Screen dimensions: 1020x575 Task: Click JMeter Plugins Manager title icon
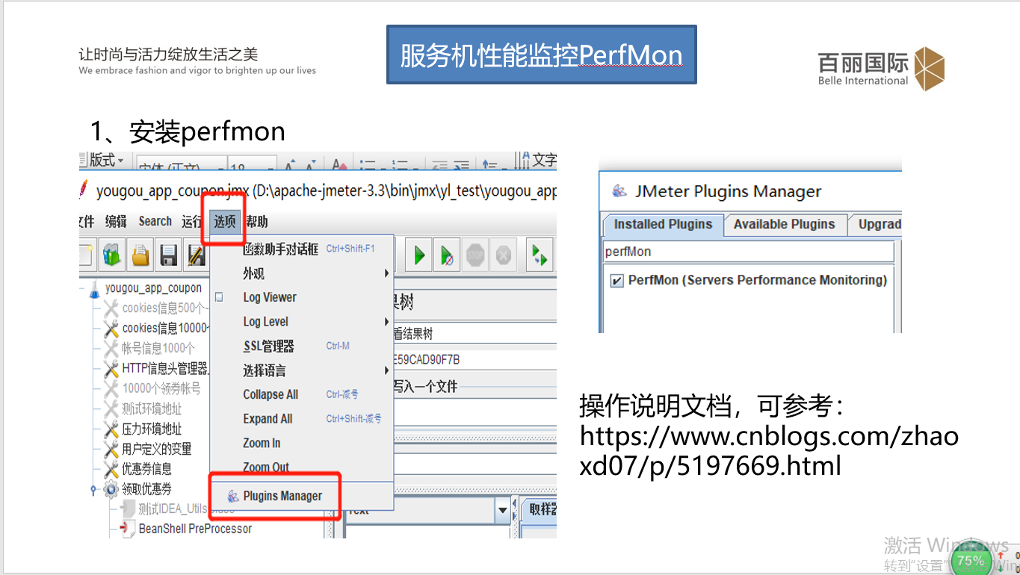point(619,191)
